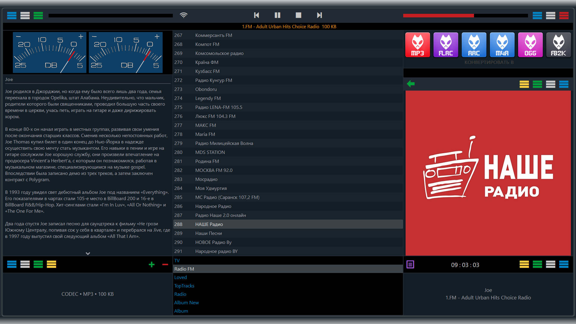Switch to the Album New category
Image resolution: width=576 pixels, height=324 pixels.
point(186,303)
